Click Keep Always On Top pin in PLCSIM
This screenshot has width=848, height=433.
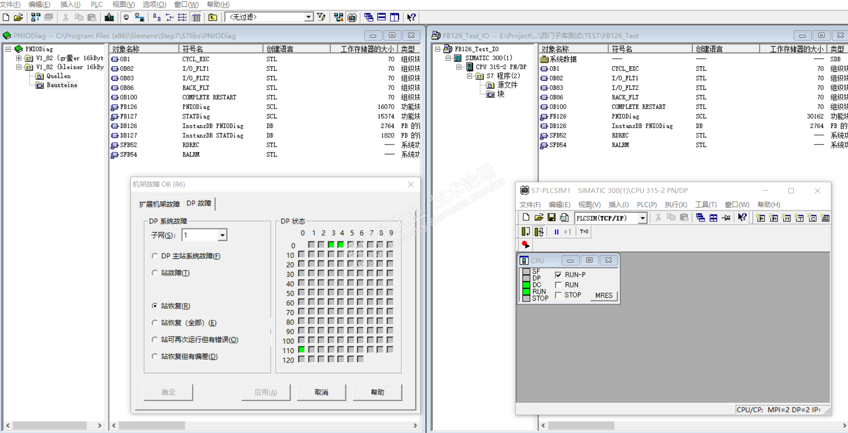click(726, 218)
